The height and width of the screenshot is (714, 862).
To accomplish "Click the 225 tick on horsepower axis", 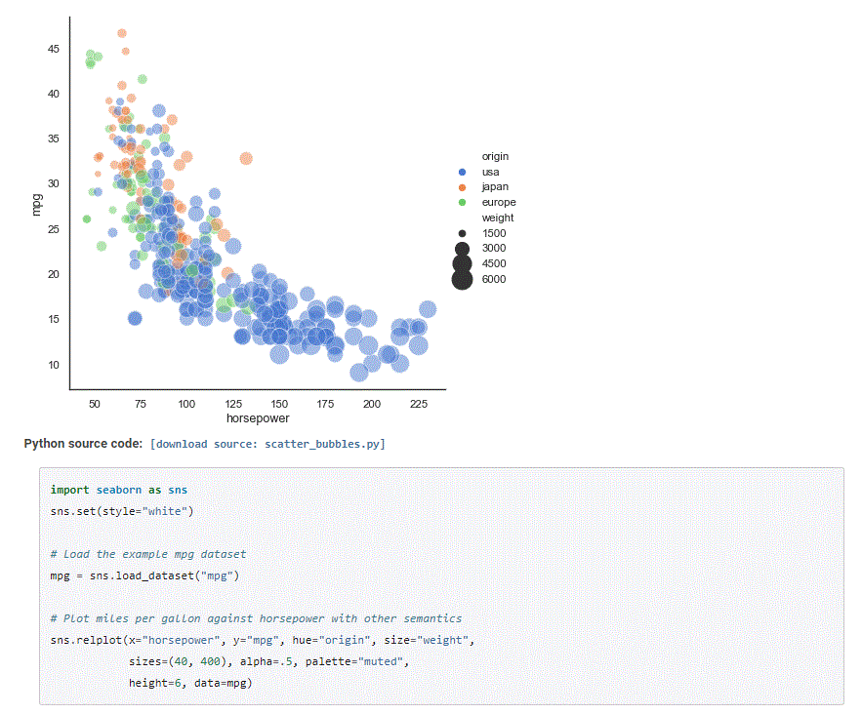I will (418, 403).
